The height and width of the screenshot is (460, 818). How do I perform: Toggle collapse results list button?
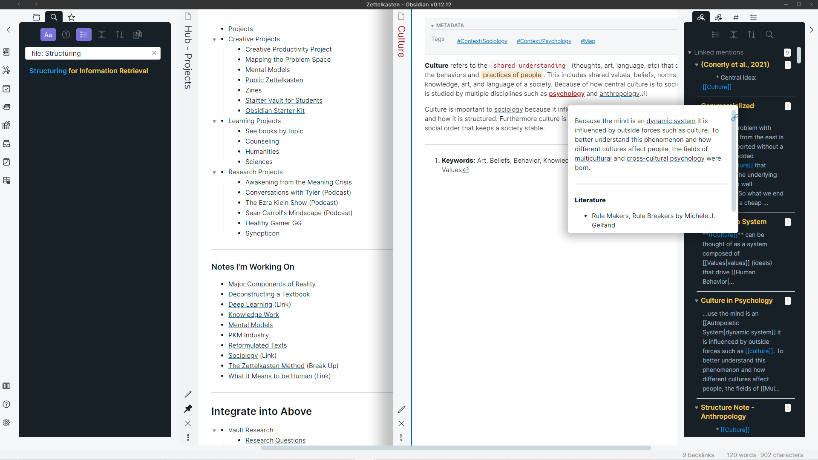(84, 34)
